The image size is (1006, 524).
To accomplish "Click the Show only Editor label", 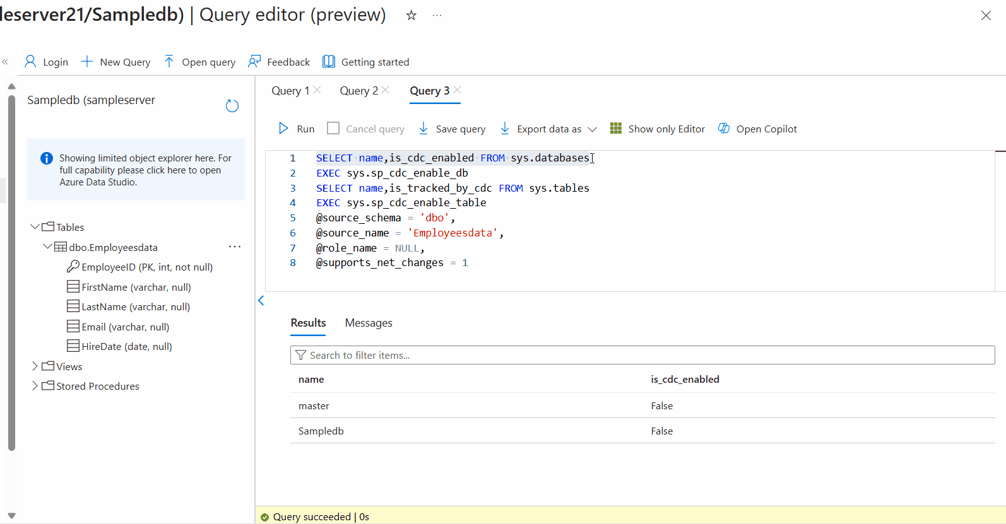I will click(x=666, y=129).
